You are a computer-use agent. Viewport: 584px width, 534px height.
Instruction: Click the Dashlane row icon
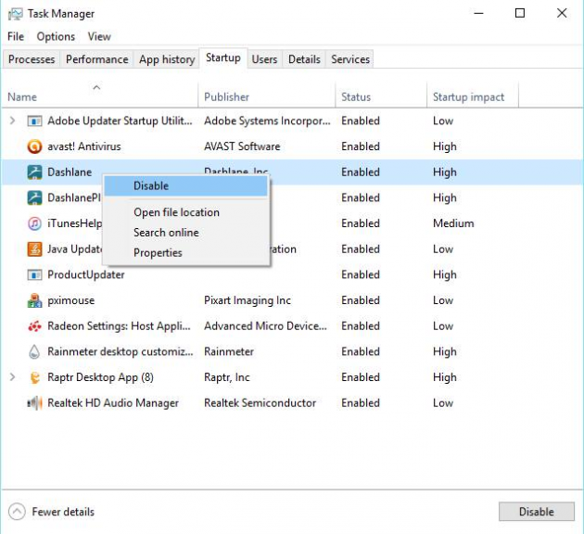(34, 172)
